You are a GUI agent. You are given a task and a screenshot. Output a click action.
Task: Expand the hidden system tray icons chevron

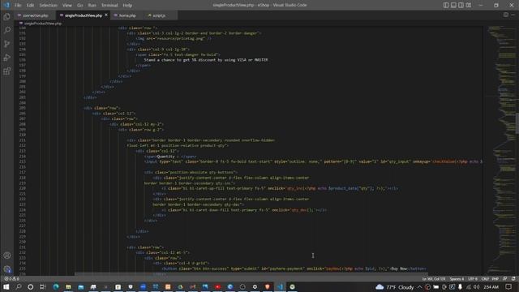(x=420, y=287)
